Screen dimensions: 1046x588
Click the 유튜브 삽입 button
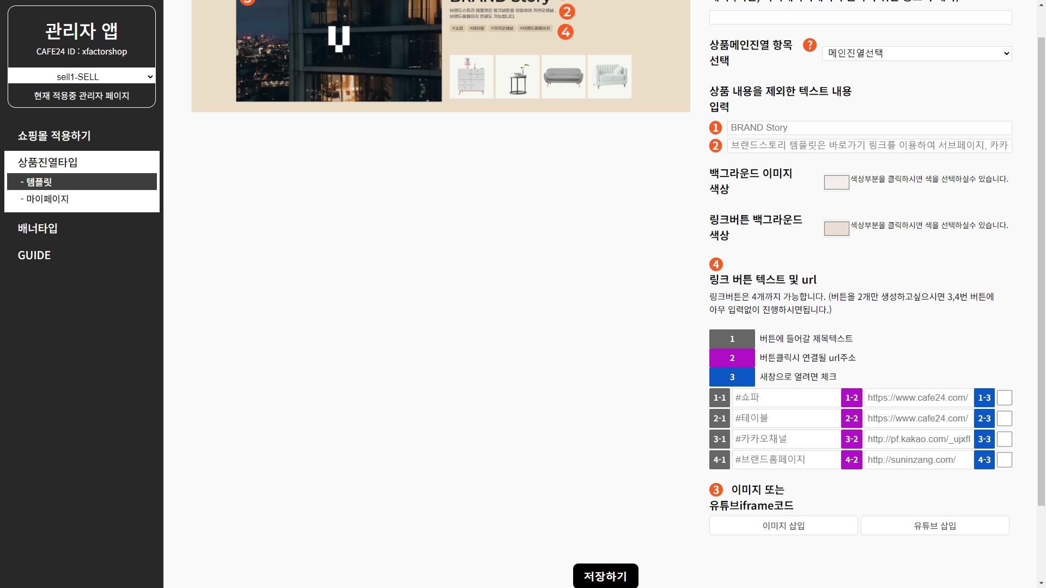pos(935,526)
